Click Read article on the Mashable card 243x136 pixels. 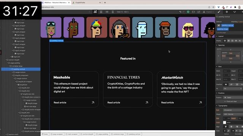coord(60,102)
